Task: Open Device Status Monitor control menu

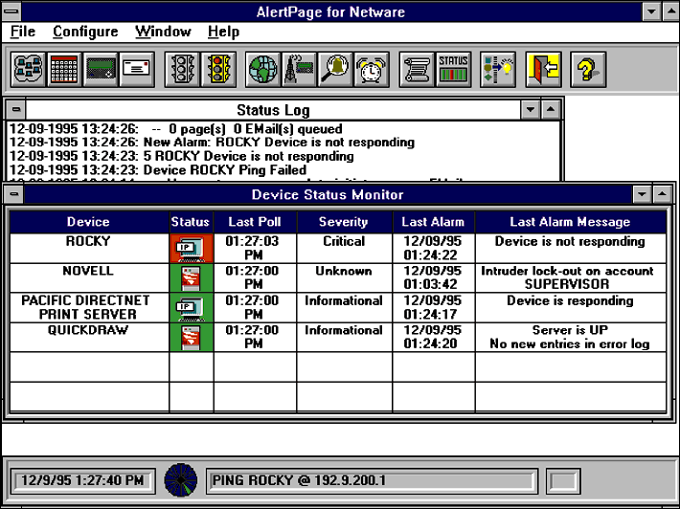Action: [13, 194]
